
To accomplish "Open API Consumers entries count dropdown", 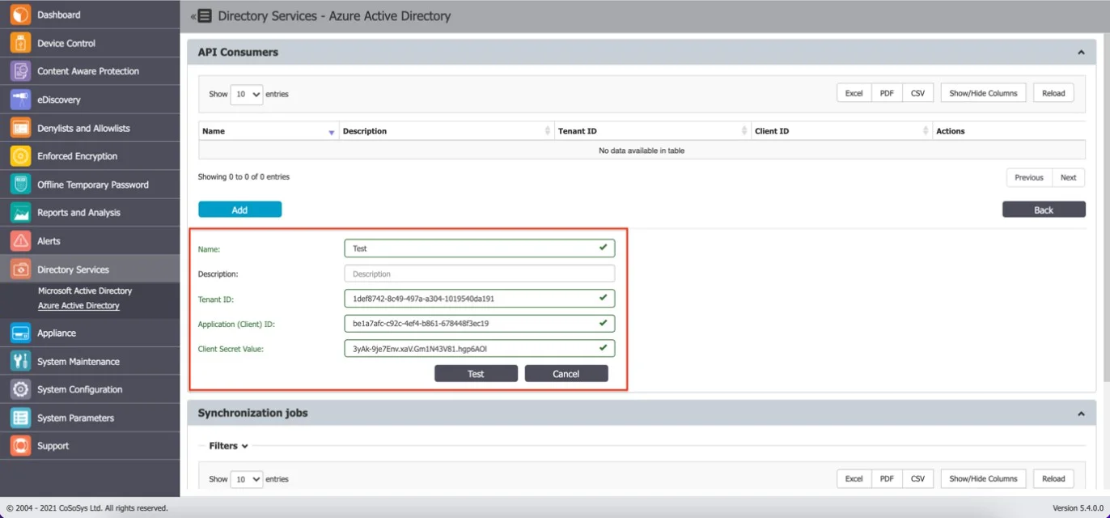I will point(247,94).
